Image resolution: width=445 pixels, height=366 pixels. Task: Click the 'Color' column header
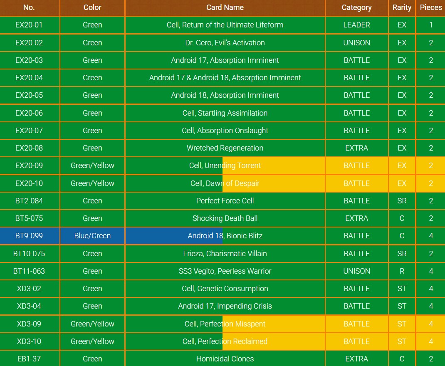(x=92, y=7)
